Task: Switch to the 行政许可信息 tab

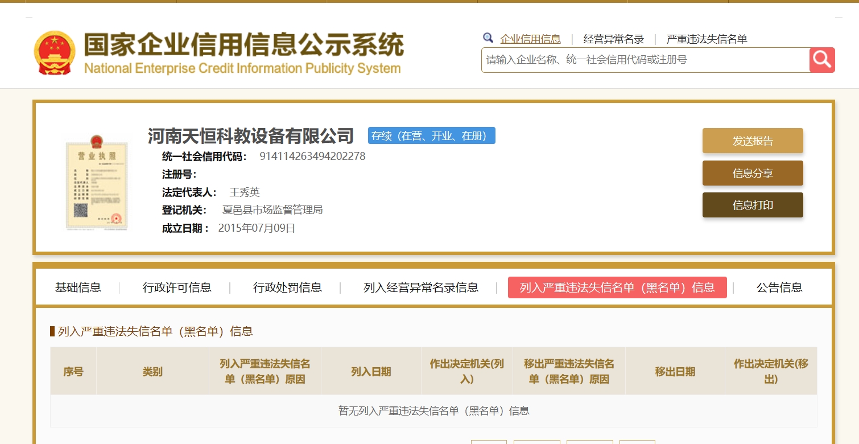Action: coord(177,287)
